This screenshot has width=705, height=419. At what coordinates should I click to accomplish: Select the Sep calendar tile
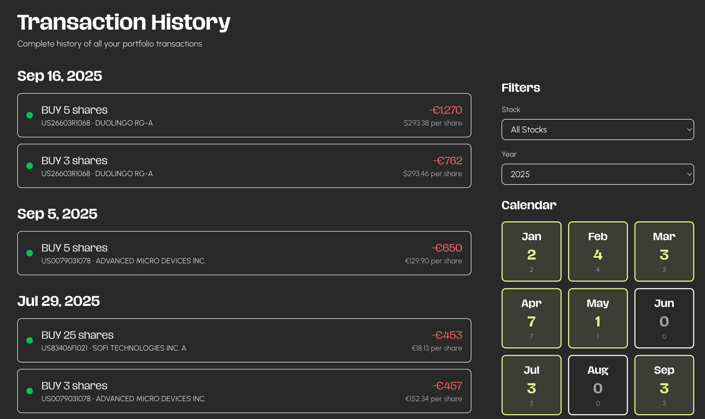point(664,385)
